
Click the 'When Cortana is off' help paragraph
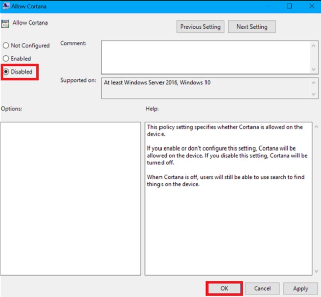point(226,180)
